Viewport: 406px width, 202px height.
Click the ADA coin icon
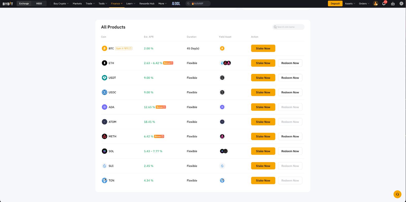click(x=105, y=107)
